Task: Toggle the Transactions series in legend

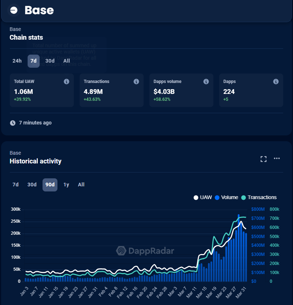Action: pos(259,197)
